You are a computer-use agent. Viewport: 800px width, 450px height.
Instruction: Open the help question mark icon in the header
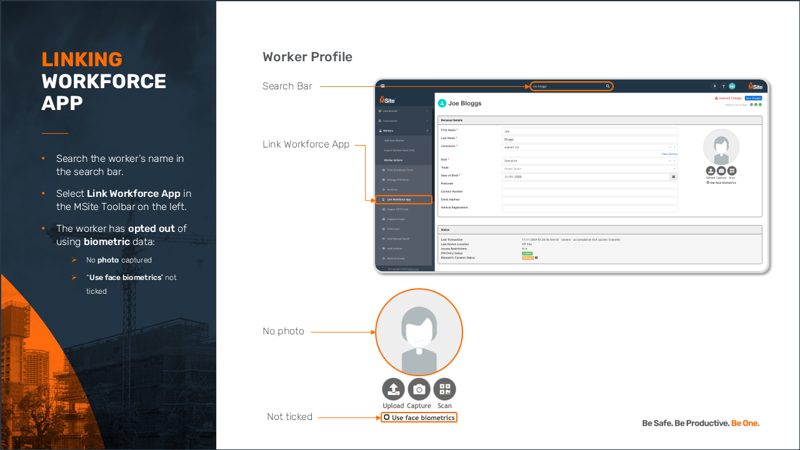point(723,86)
